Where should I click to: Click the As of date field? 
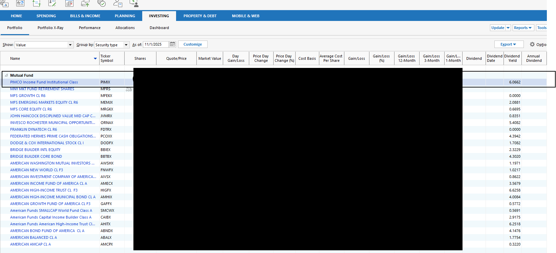pos(156,44)
